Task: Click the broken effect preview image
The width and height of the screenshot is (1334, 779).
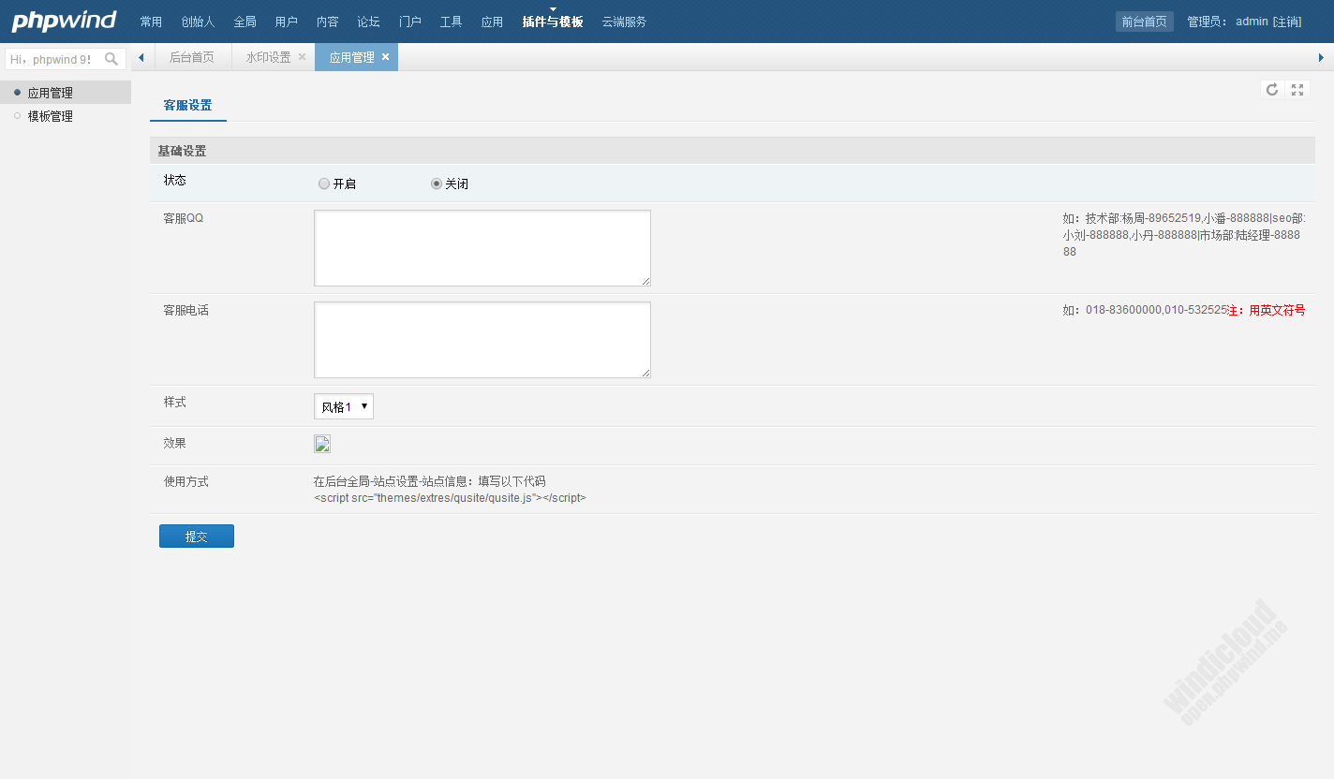Action: [x=322, y=444]
